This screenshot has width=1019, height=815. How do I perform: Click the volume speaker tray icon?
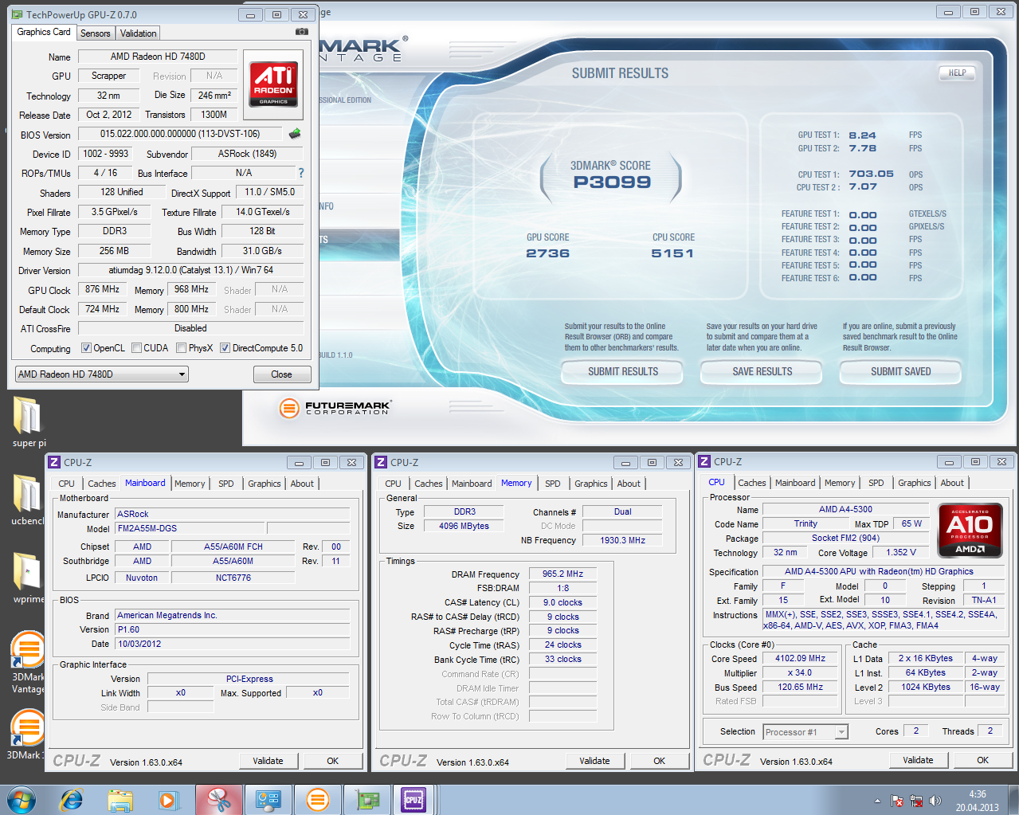(x=935, y=801)
